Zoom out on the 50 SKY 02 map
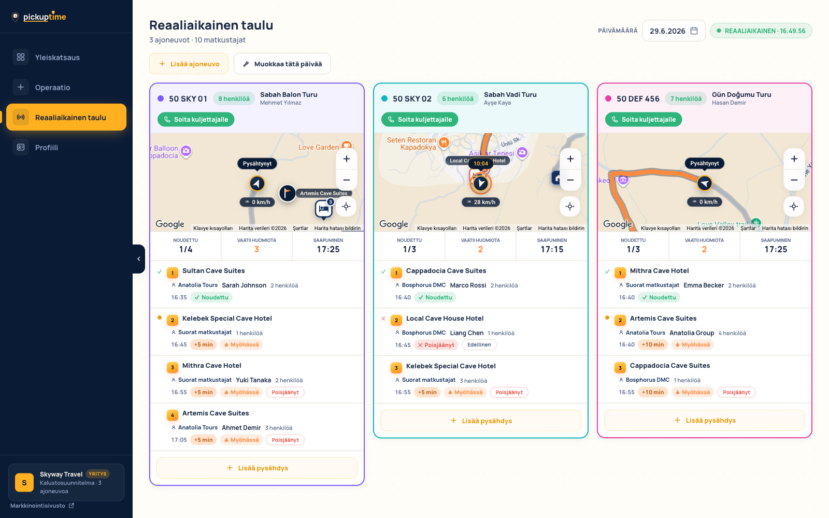829x518 pixels. pos(570,180)
